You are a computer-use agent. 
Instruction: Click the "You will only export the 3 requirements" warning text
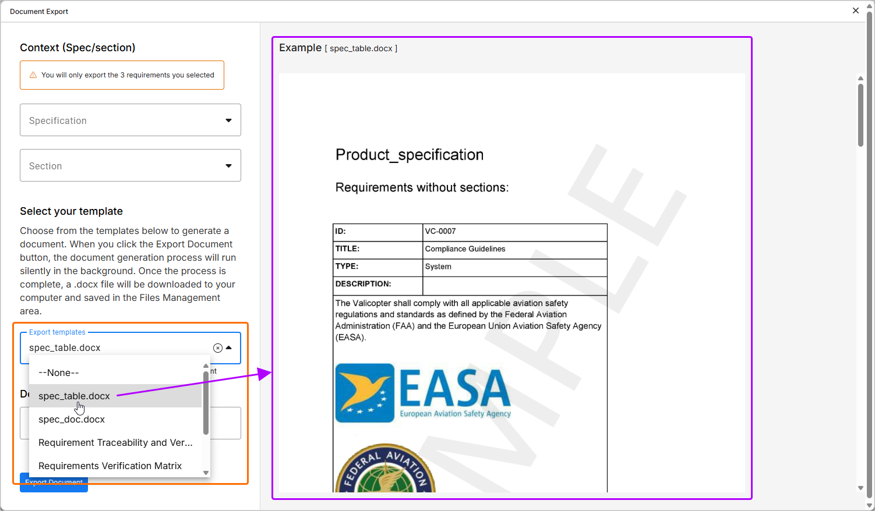[x=128, y=75]
